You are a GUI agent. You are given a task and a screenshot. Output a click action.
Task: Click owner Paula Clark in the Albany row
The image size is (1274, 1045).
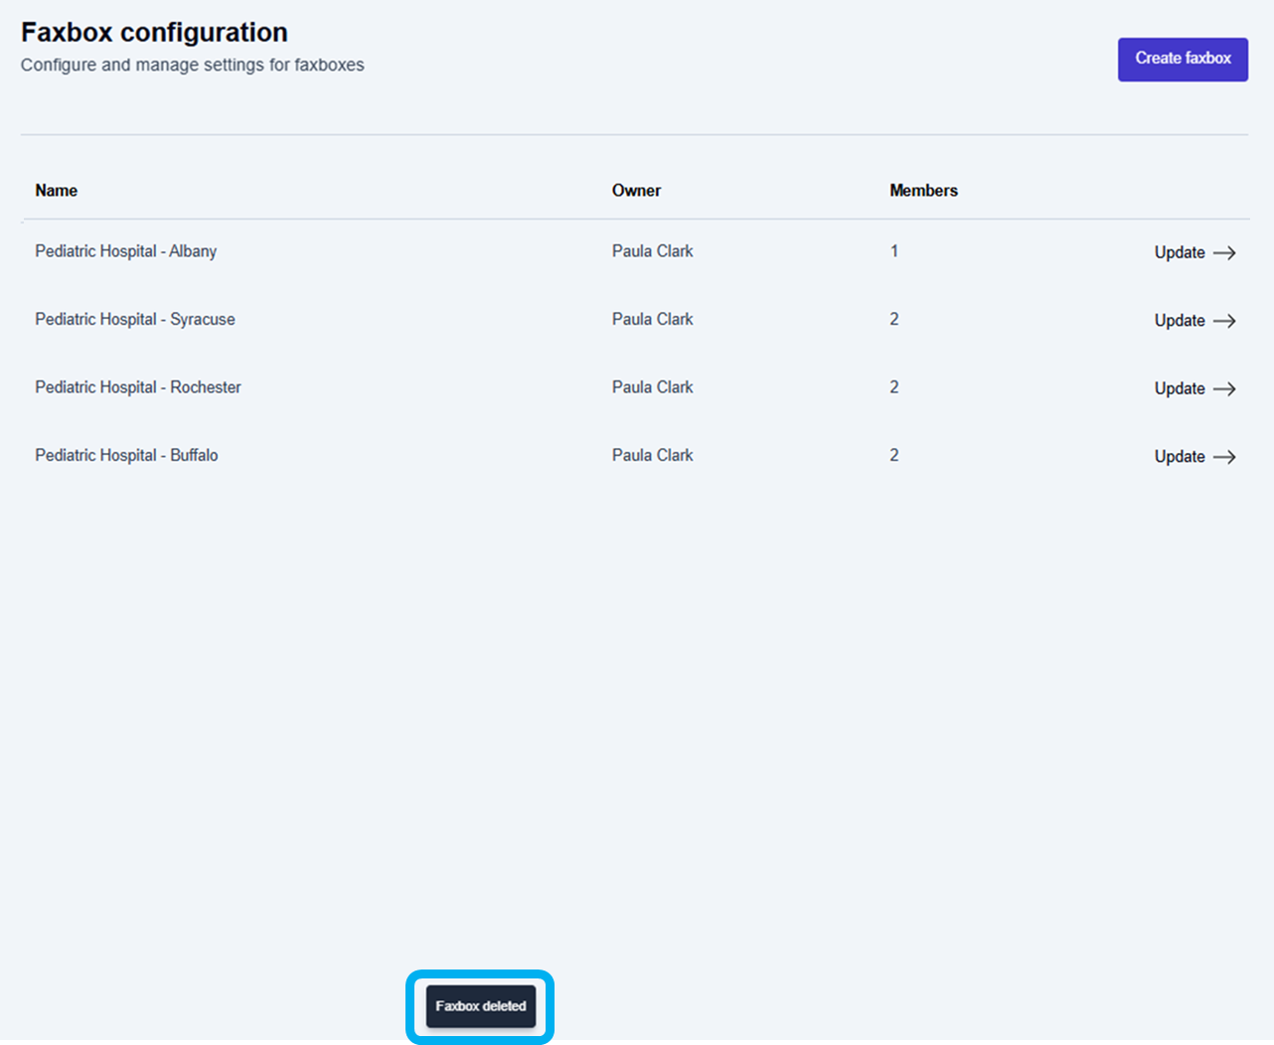point(652,251)
